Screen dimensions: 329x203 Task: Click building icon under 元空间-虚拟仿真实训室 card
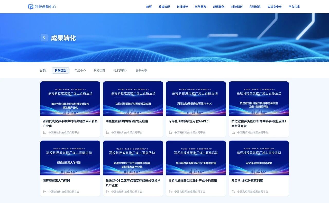233,191
